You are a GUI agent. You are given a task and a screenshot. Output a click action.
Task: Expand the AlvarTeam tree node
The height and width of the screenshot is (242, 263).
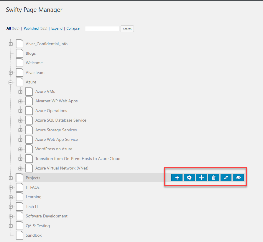point(11,73)
